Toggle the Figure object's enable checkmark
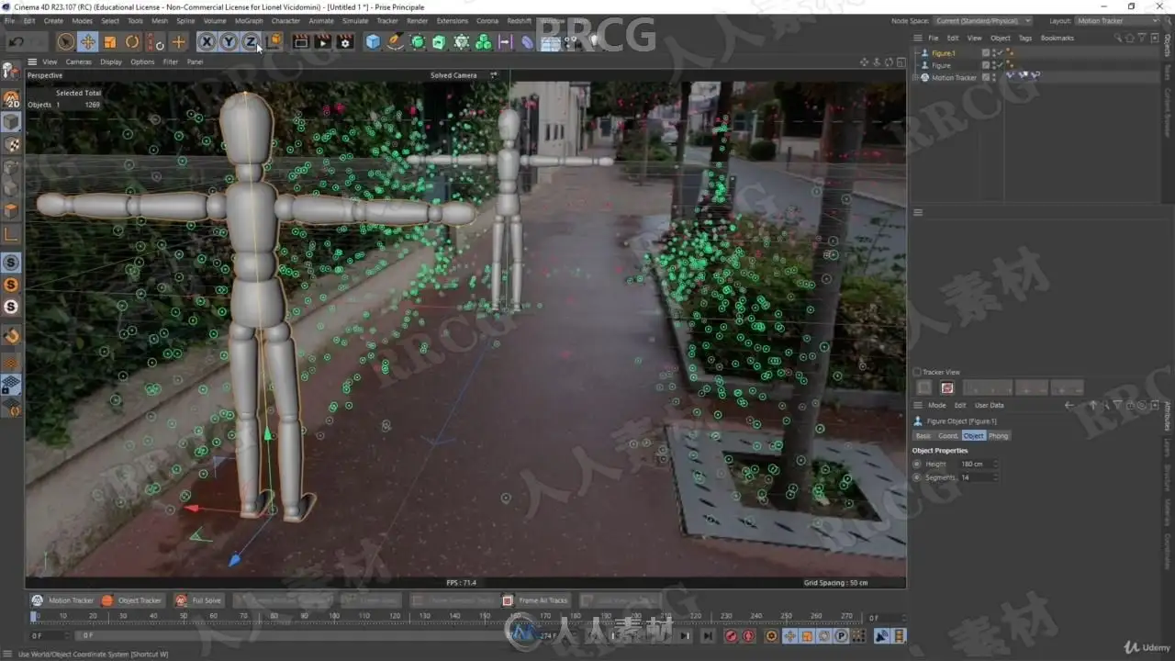The height and width of the screenshot is (661, 1175). point(998,65)
